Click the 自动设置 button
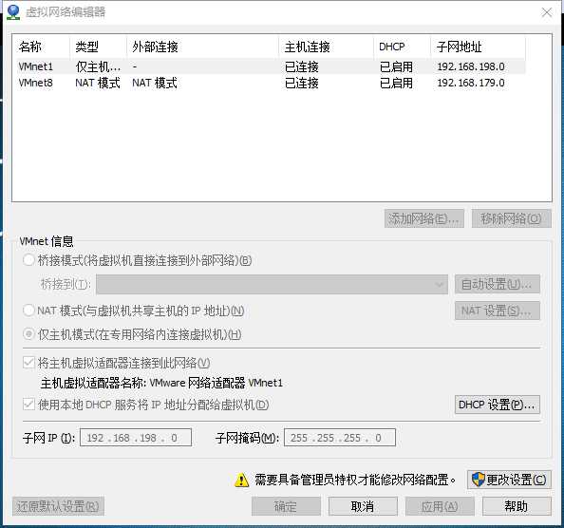Viewport: 564px width, 528px height. pos(498,285)
